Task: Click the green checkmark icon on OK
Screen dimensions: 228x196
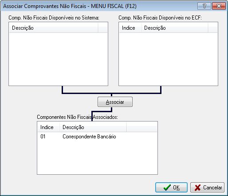Action: pyautogui.click(x=167, y=188)
